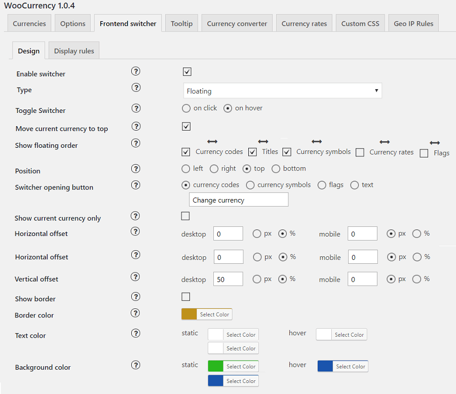Viewport: 456px width, 394px height.
Task: Toggle the Titles checkbox
Action: coord(252,152)
